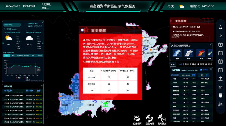The width and height of the screenshot is (226, 126).
Task: Switch to the 降水 forecast tab
Action: (x=13, y=55)
